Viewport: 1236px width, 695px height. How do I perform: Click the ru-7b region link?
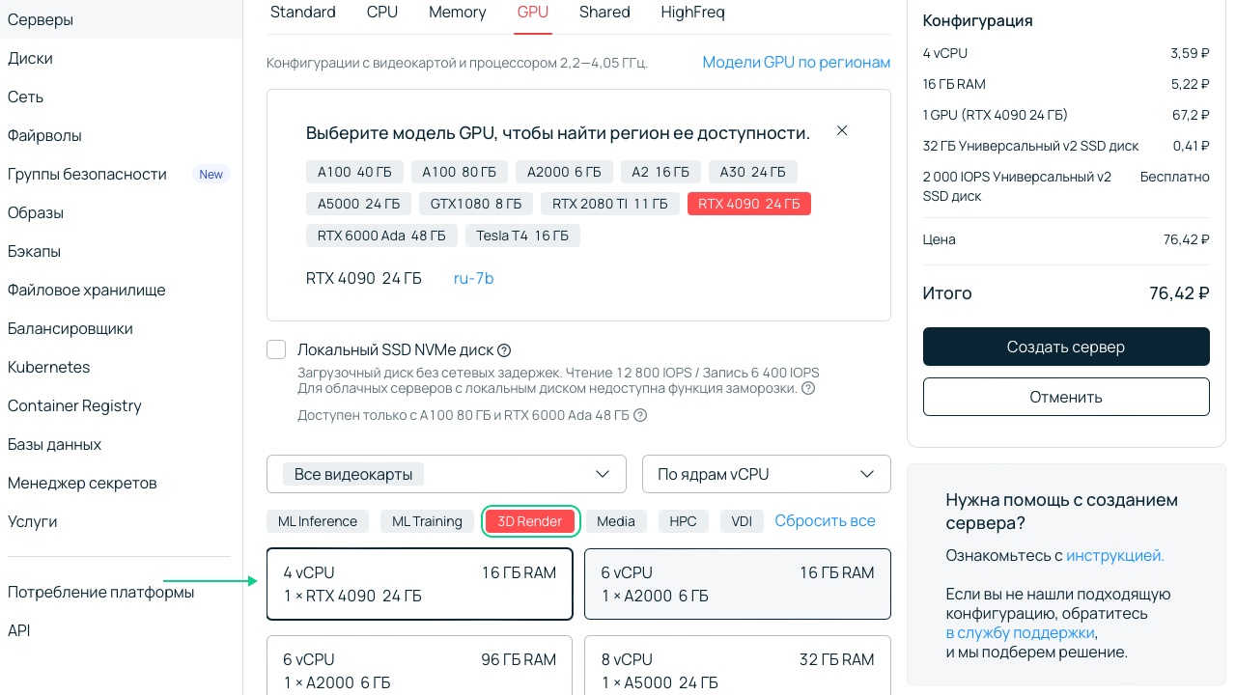(x=473, y=278)
